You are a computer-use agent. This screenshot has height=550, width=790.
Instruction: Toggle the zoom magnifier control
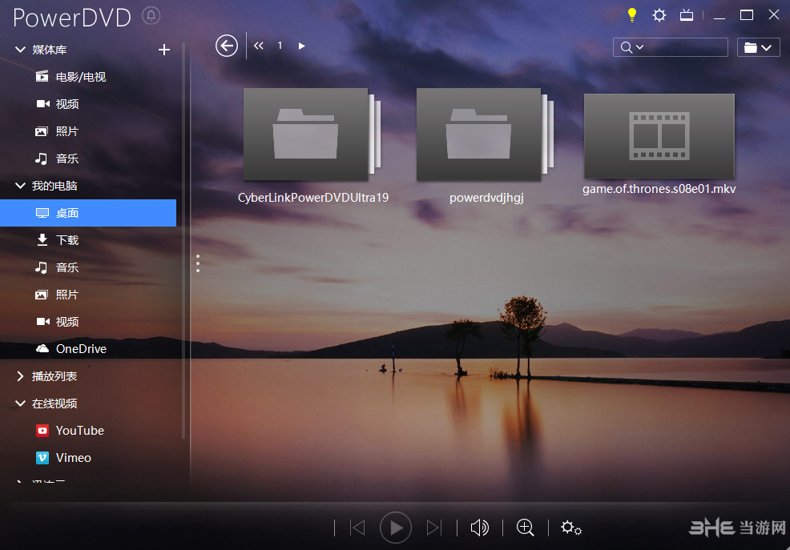coord(525,528)
